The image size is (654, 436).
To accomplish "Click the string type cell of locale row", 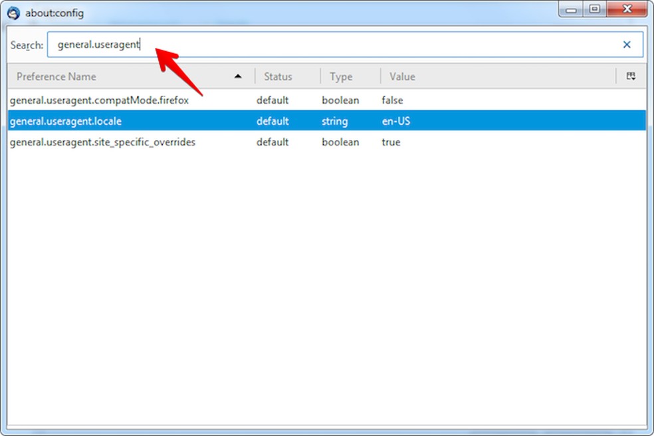I will (334, 122).
